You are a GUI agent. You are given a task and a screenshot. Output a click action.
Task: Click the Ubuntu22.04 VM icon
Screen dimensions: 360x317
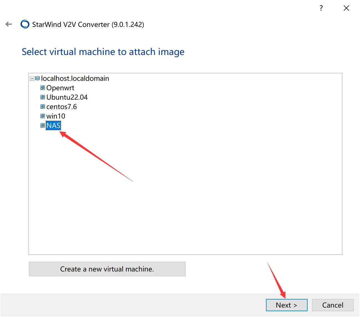43,97
